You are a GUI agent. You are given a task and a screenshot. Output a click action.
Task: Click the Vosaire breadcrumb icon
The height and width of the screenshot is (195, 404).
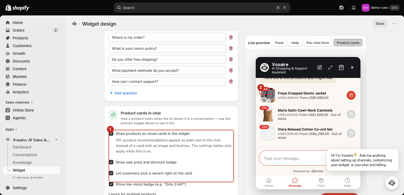(x=74, y=24)
